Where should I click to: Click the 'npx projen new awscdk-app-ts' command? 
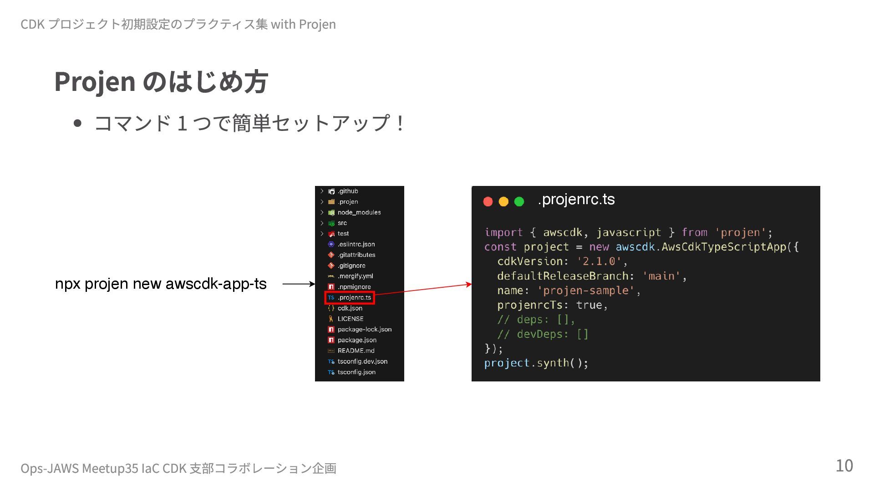161,284
